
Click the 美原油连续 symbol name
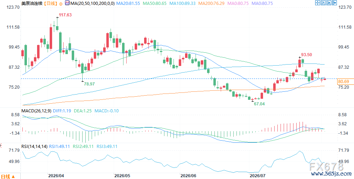tap(31, 3)
